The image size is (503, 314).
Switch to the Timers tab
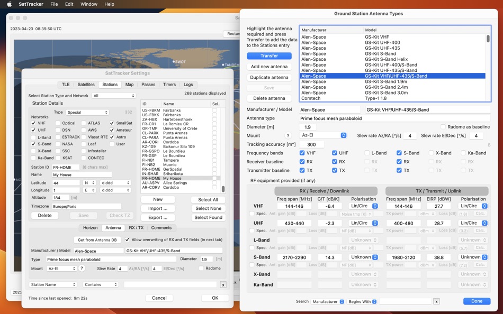(169, 85)
